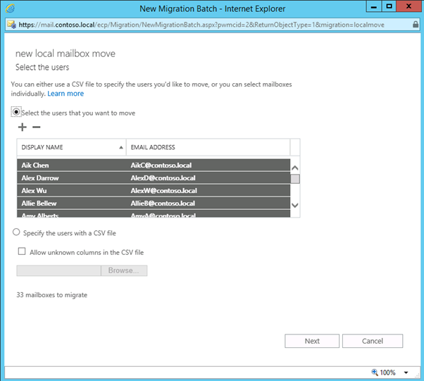
Task: Click the plus icon to add users
Action: coord(23,127)
